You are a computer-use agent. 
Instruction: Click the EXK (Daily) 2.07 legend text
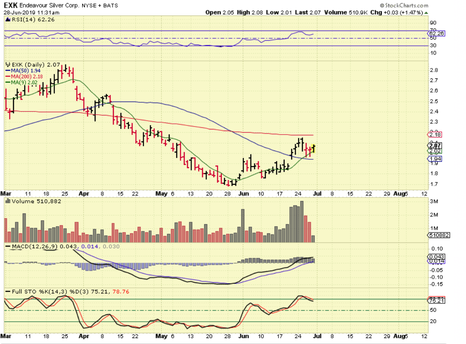(36, 64)
